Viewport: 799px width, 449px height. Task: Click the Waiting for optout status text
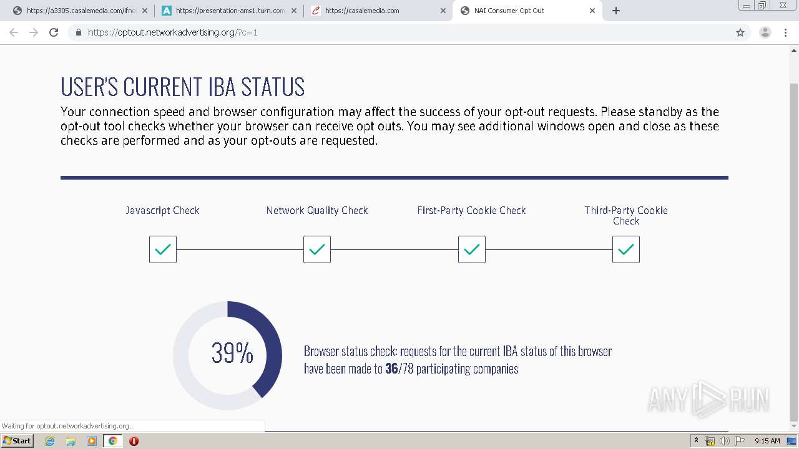(x=67, y=426)
